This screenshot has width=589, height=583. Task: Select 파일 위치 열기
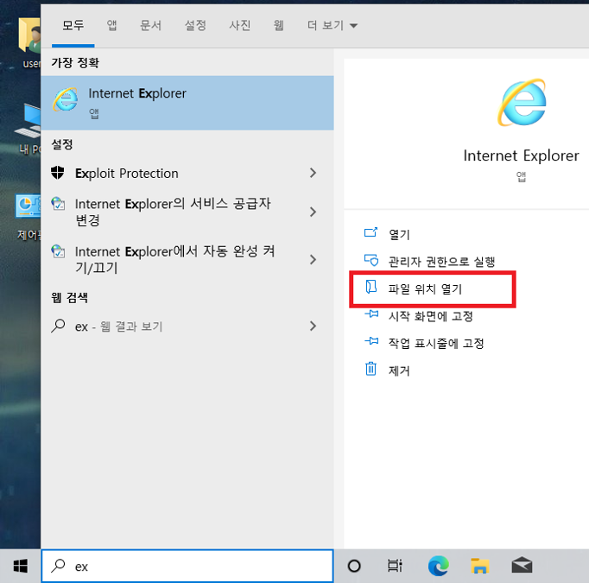click(425, 288)
